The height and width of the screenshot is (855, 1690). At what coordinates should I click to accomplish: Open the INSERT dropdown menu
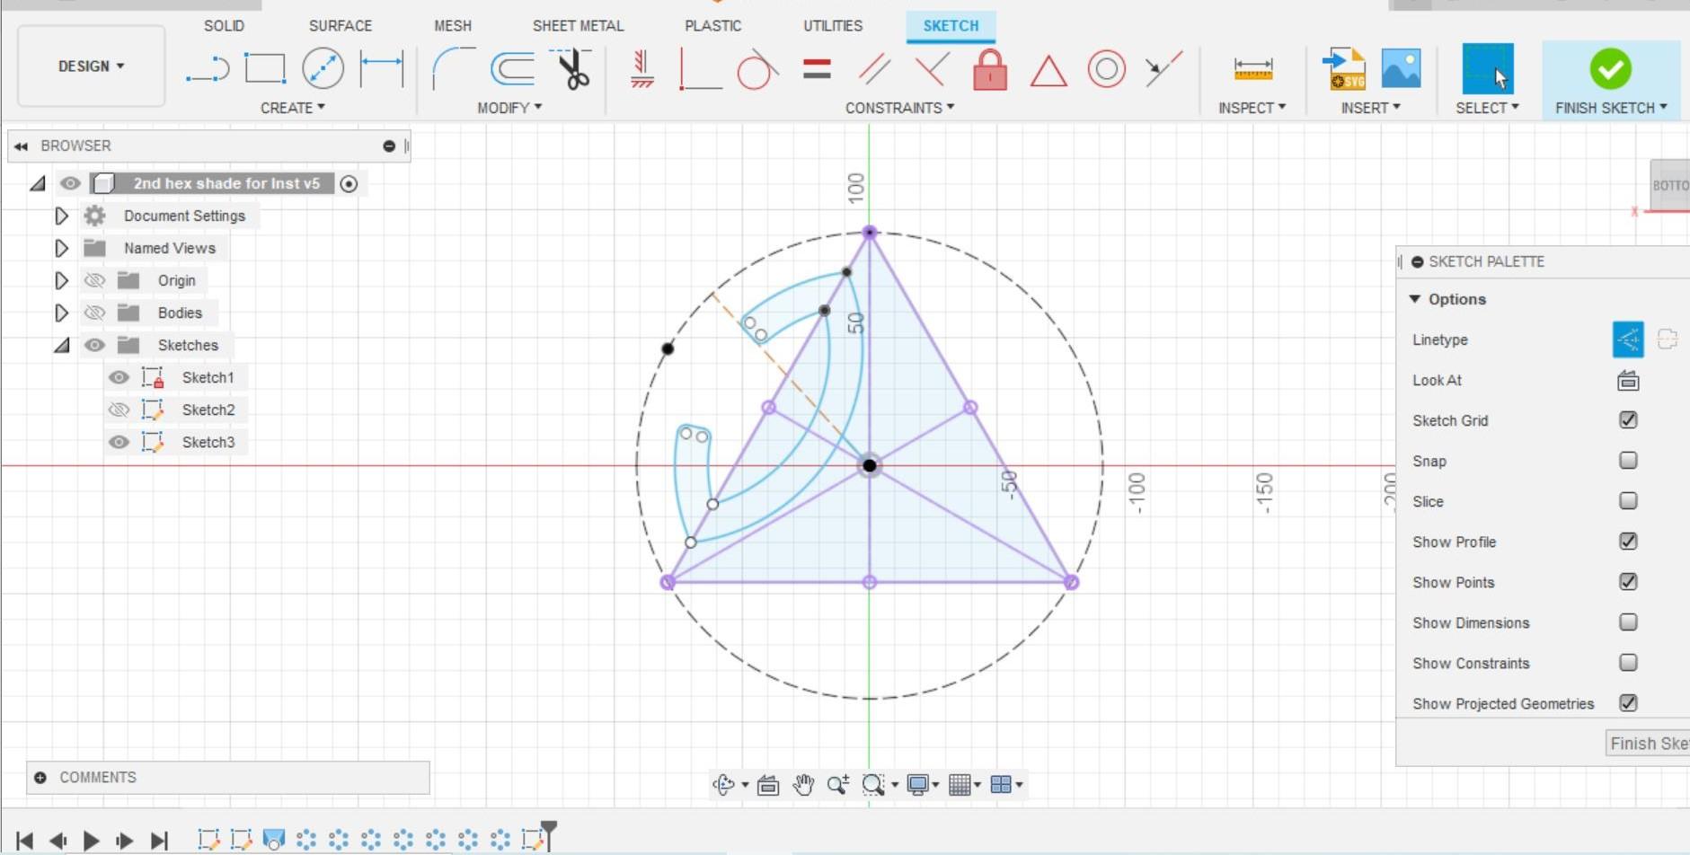point(1370,108)
